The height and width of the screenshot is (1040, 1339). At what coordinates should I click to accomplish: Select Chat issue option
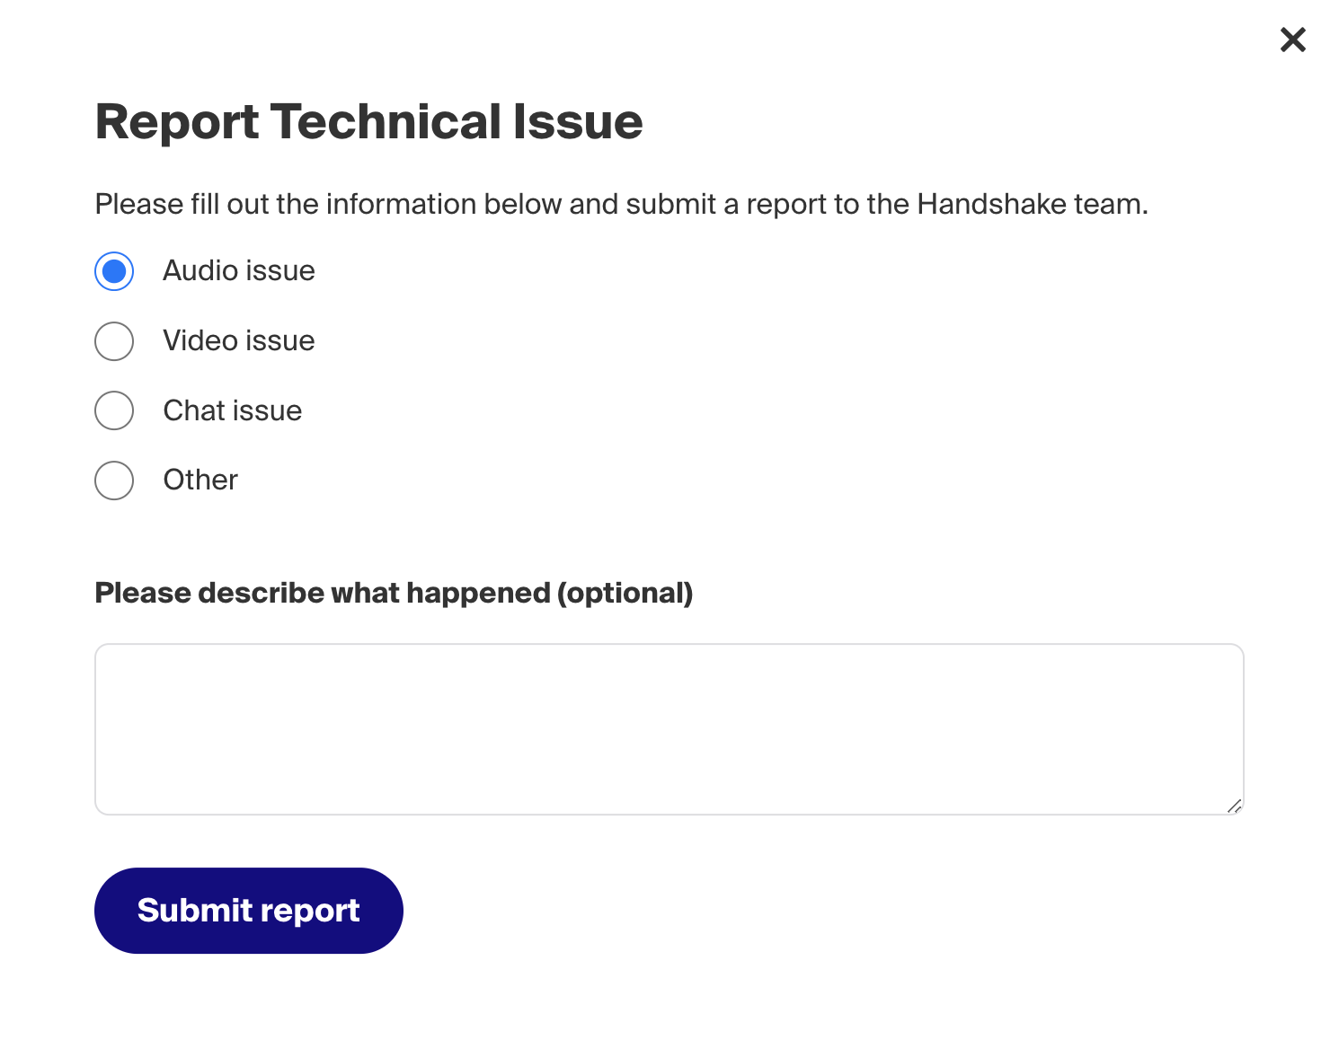(113, 410)
